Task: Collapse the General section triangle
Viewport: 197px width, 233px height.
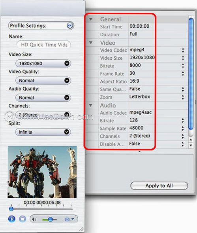Action: [91, 19]
